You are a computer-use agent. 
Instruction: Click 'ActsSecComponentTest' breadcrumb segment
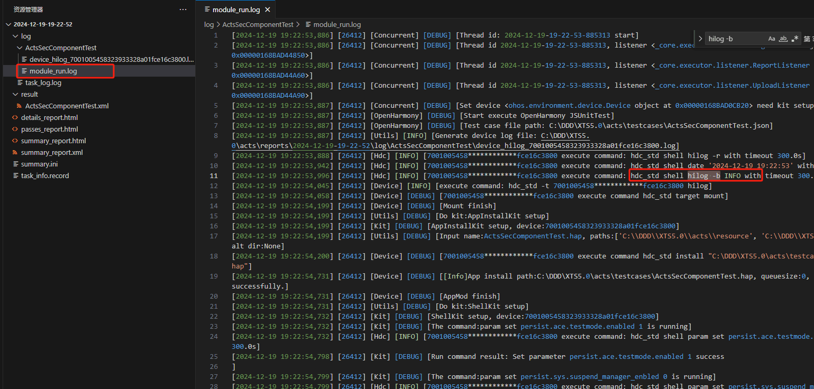click(258, 24)
